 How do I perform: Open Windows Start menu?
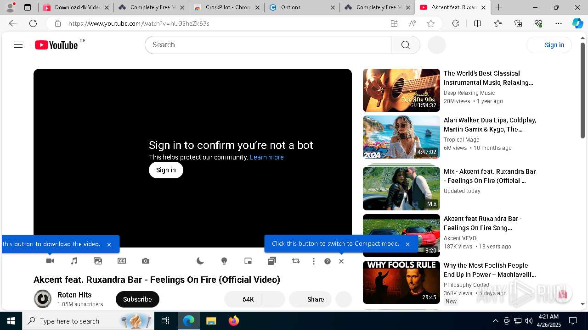11,321
